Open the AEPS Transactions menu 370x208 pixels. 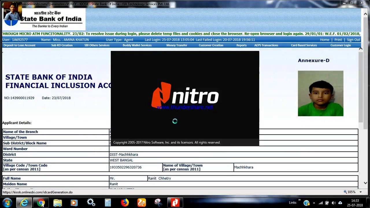coord(266,45)
